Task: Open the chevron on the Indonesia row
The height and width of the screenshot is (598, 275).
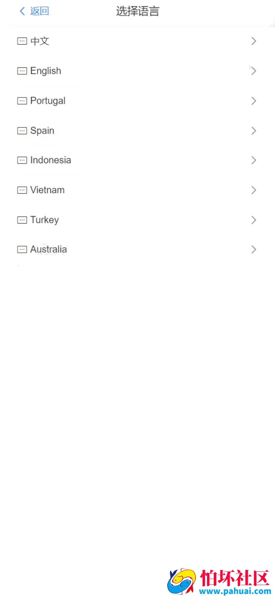Action: [x=253, y=160]
